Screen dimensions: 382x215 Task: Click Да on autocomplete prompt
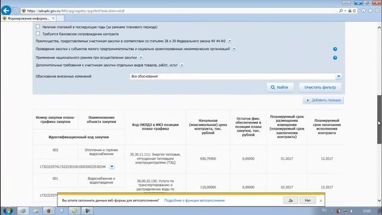(x=291, y=201)
